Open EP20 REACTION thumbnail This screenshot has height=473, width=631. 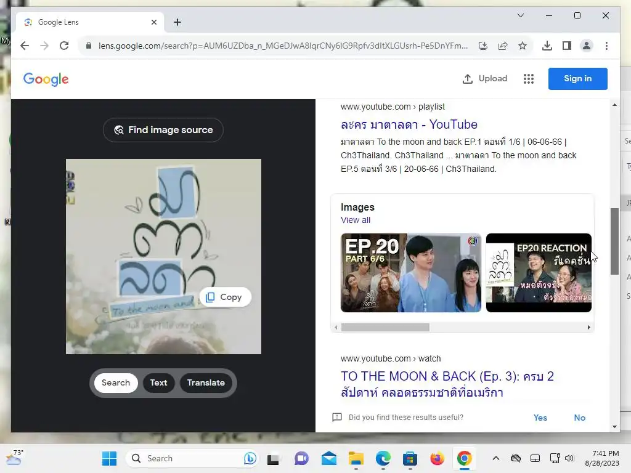pos(539,273)
